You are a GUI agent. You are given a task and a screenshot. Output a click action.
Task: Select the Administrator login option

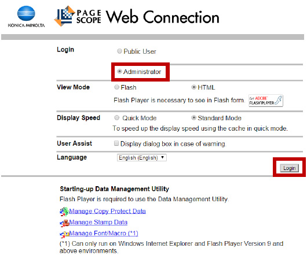[119, 71]
